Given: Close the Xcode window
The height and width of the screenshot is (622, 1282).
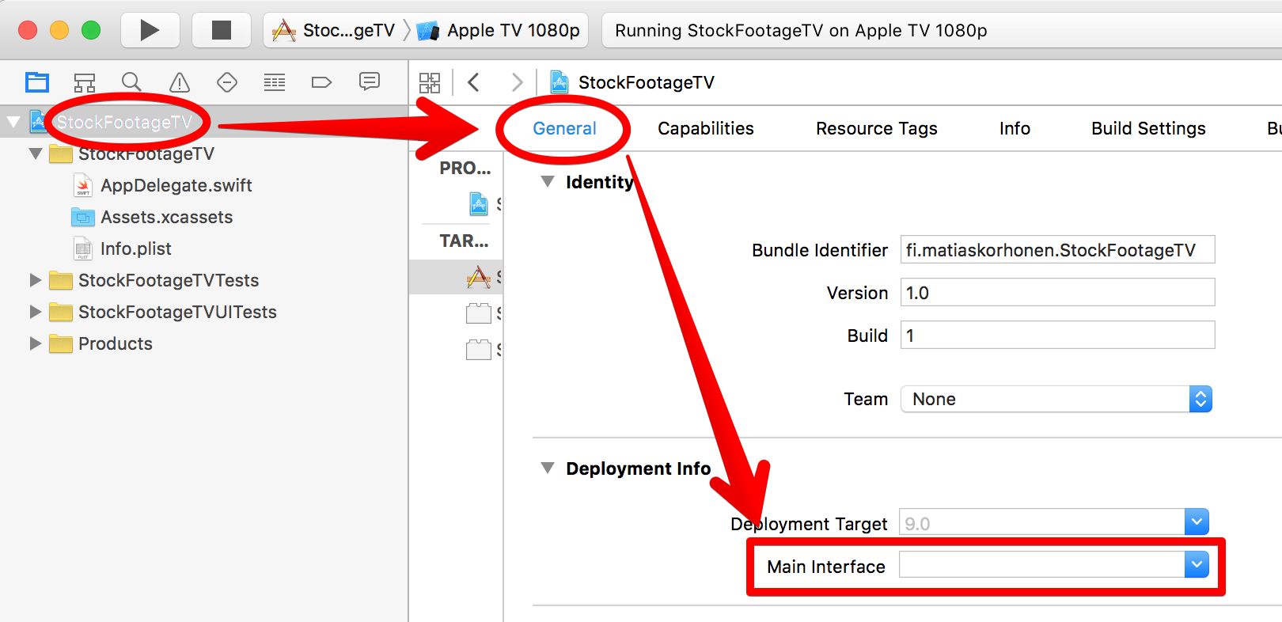Looking at the screenshot, I should click(x=28, y=30).
